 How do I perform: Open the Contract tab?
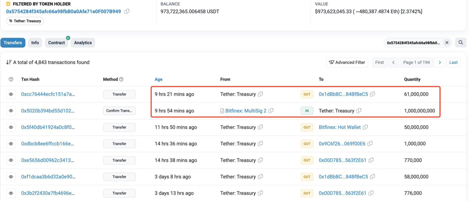(x=57, y=43)
